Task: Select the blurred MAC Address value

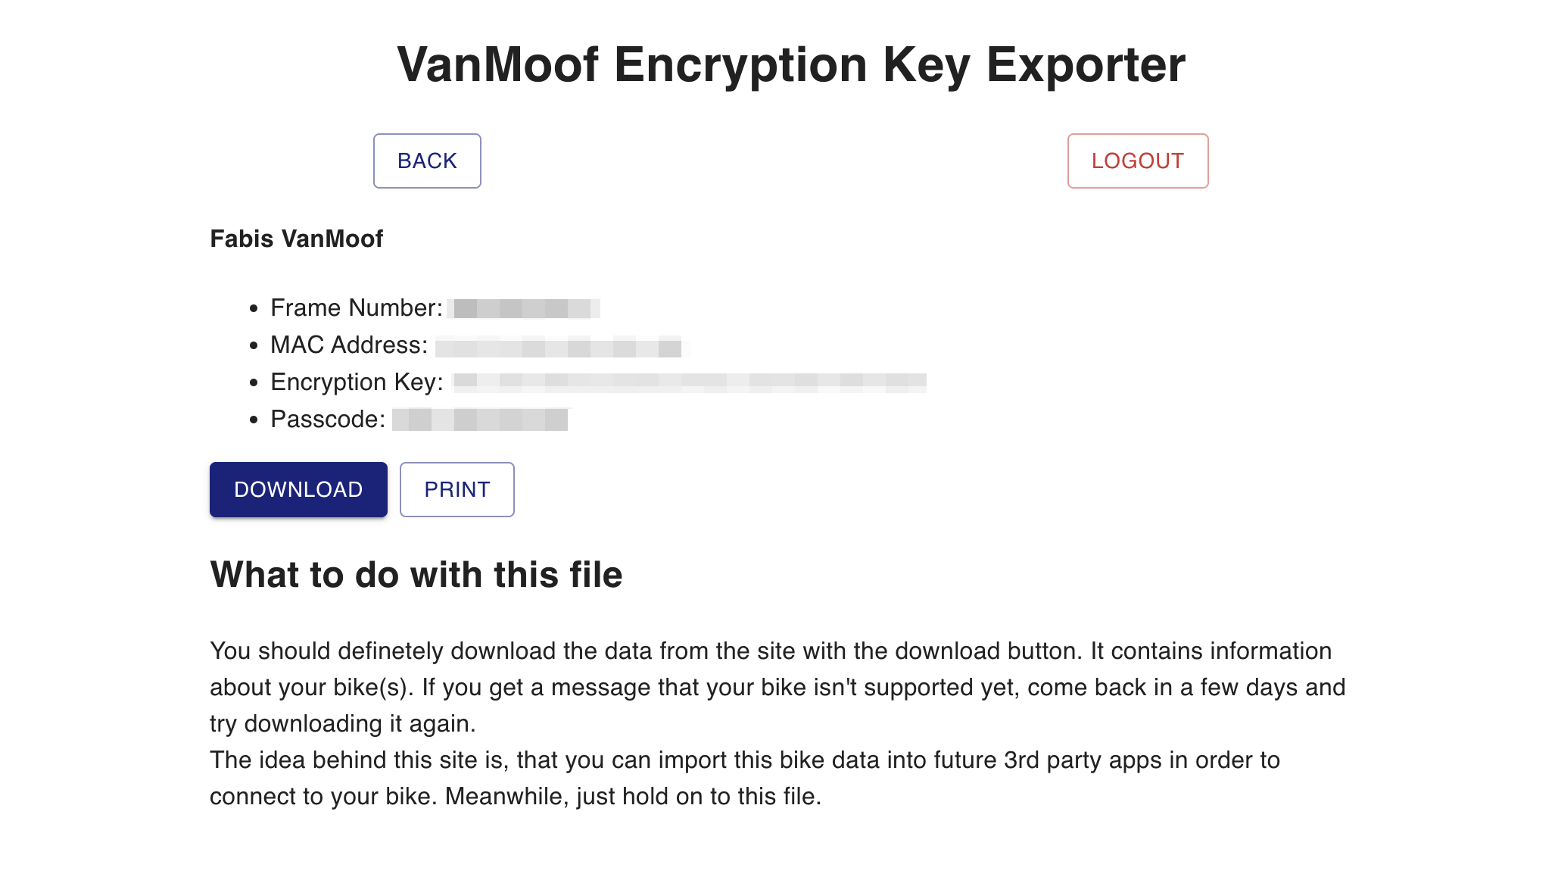Action: pyautogui.click(x=560, y=347)
